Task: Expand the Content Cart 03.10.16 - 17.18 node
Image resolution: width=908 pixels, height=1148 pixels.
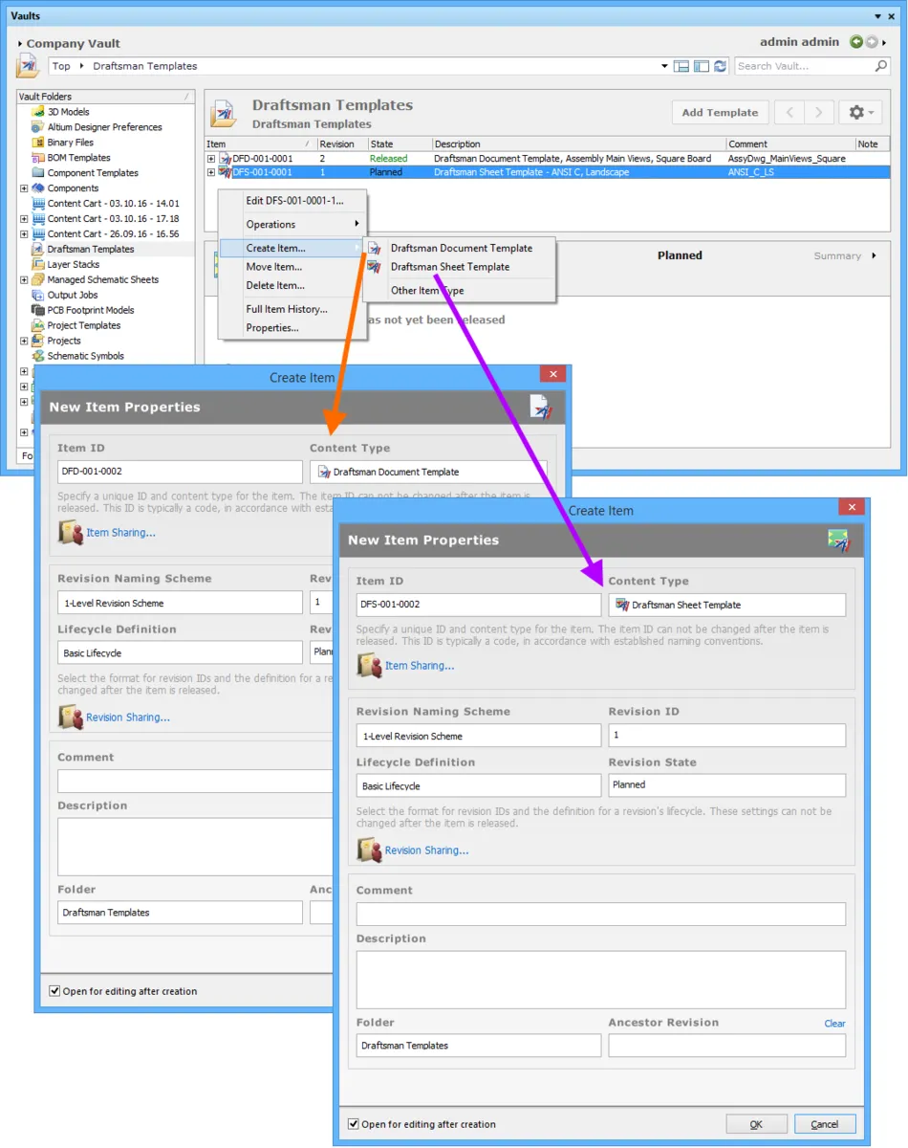Action: [x=24, y=219]
